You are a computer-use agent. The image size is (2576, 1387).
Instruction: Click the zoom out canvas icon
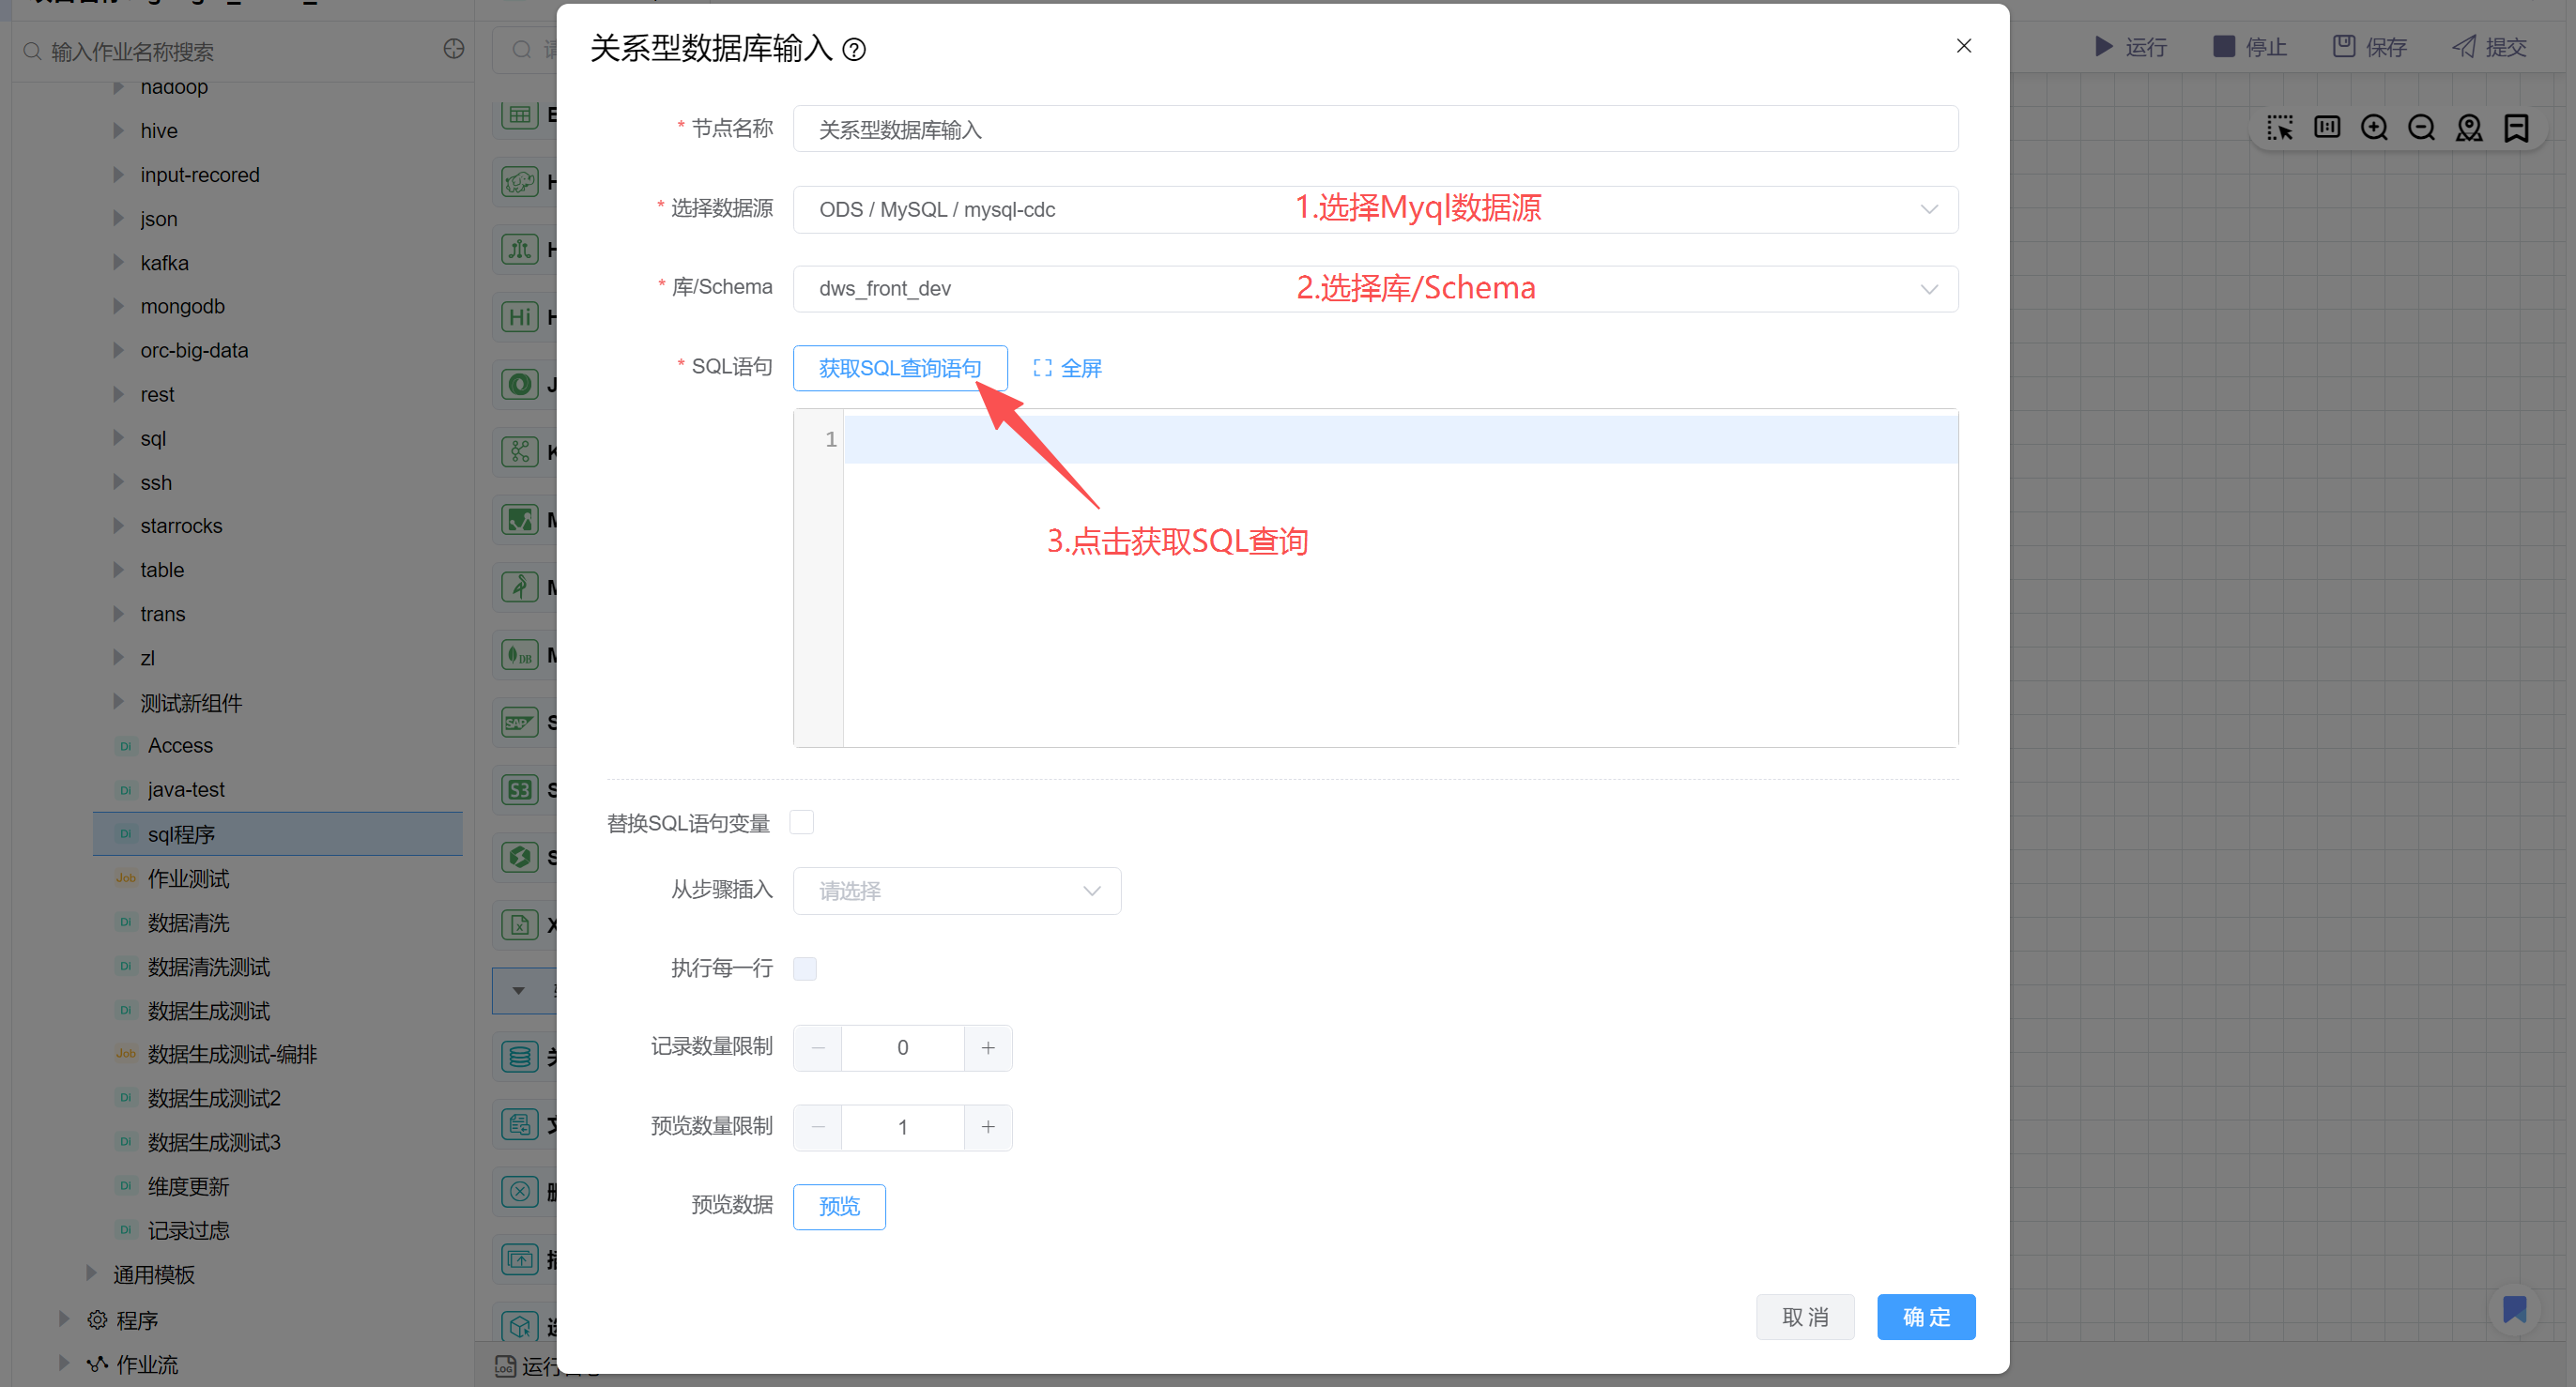click(x=2421, y=128)
